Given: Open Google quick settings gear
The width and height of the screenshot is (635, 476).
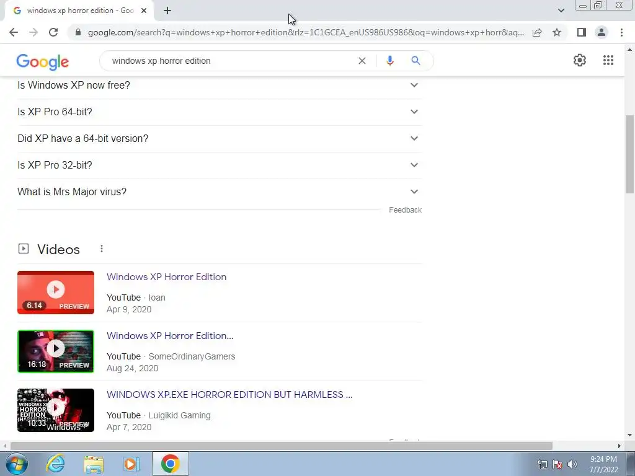Looking at the screenshot, I should [580, 60].
